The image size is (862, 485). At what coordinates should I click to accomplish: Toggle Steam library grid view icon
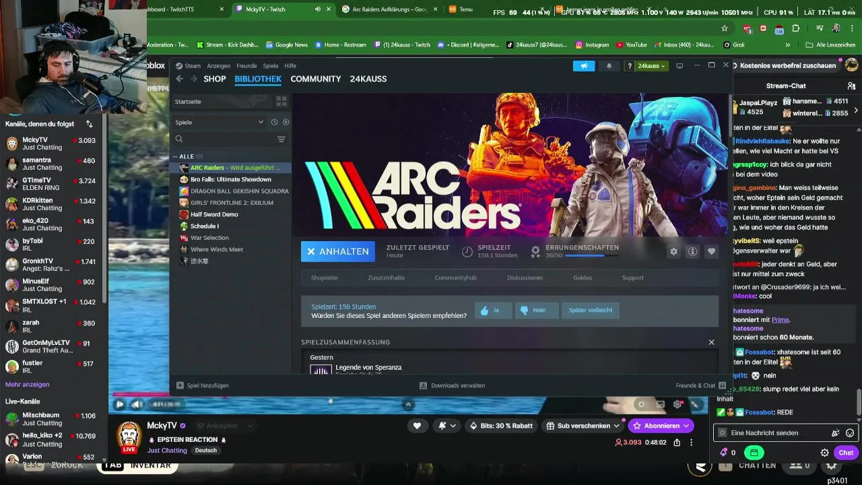[281, 102]
